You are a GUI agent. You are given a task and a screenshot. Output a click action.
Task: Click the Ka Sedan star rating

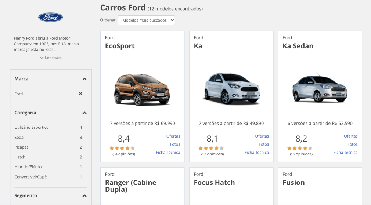[300, 148]
